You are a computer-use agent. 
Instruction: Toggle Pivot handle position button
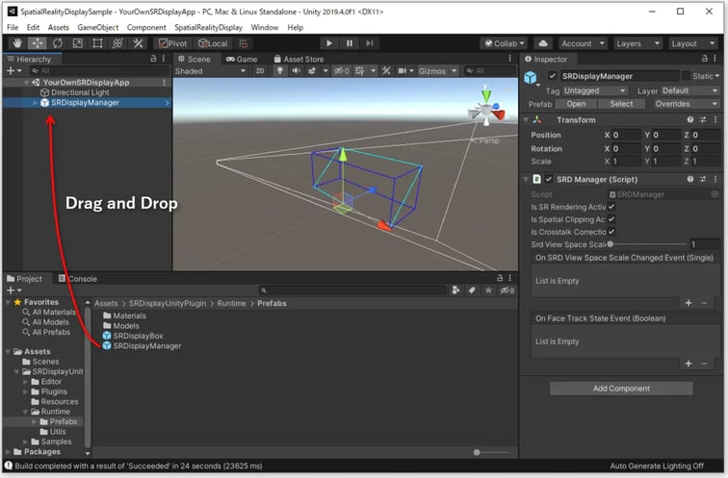click(172, 43)
